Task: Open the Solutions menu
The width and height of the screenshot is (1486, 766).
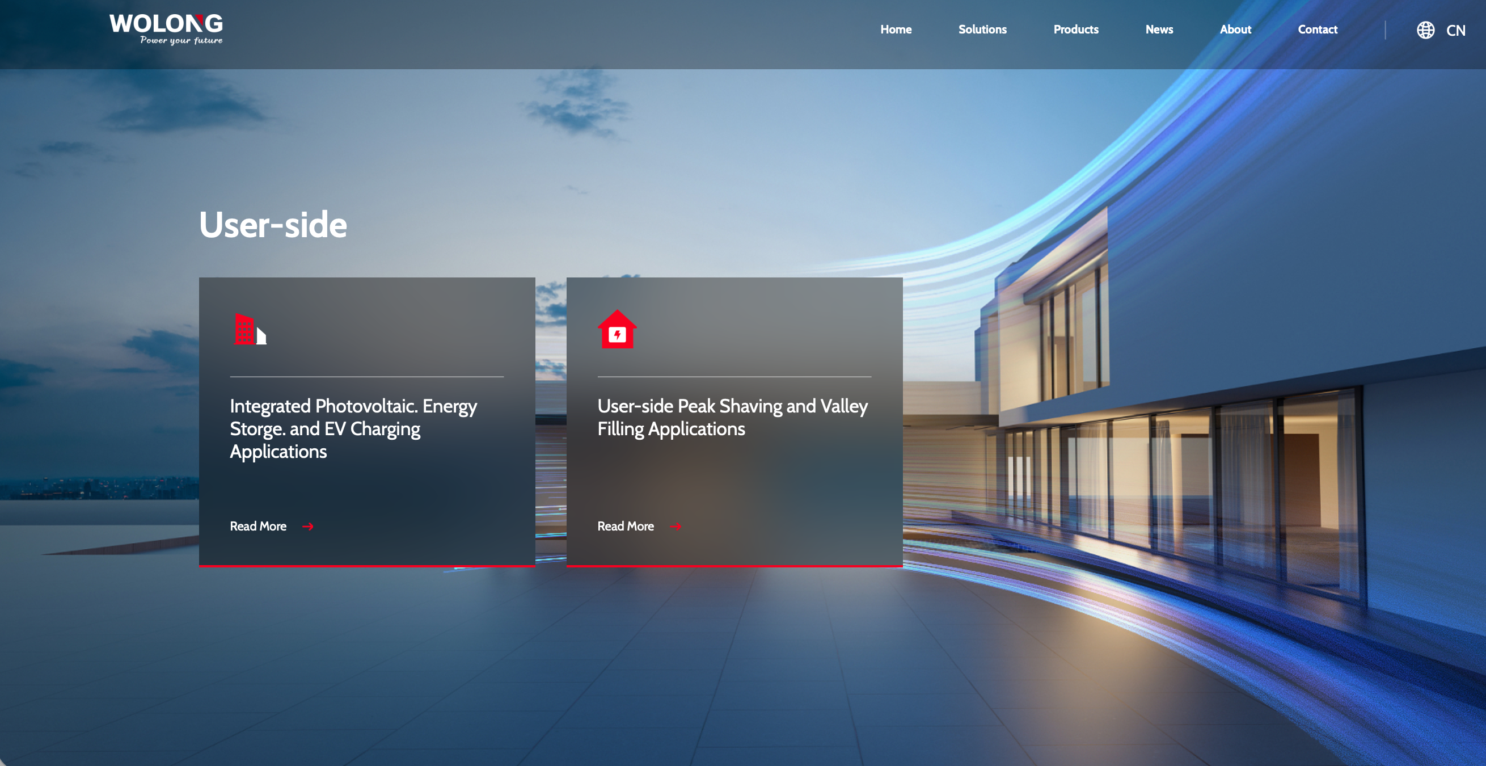Action: tap(982, 30)
